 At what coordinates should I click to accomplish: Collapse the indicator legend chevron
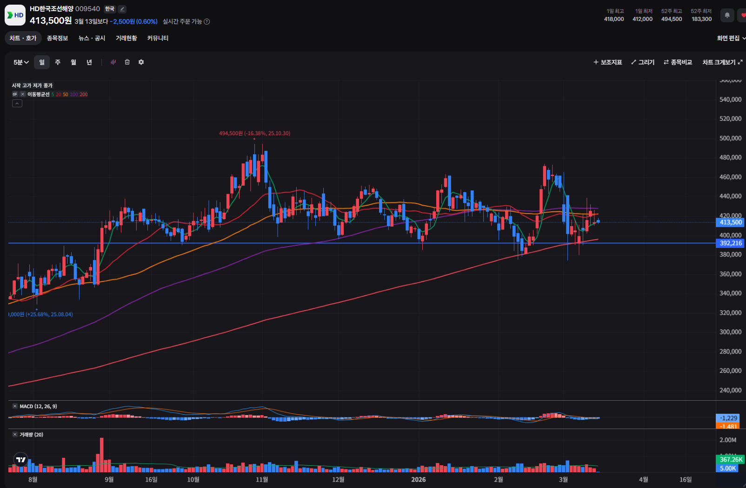pos(17,104)
